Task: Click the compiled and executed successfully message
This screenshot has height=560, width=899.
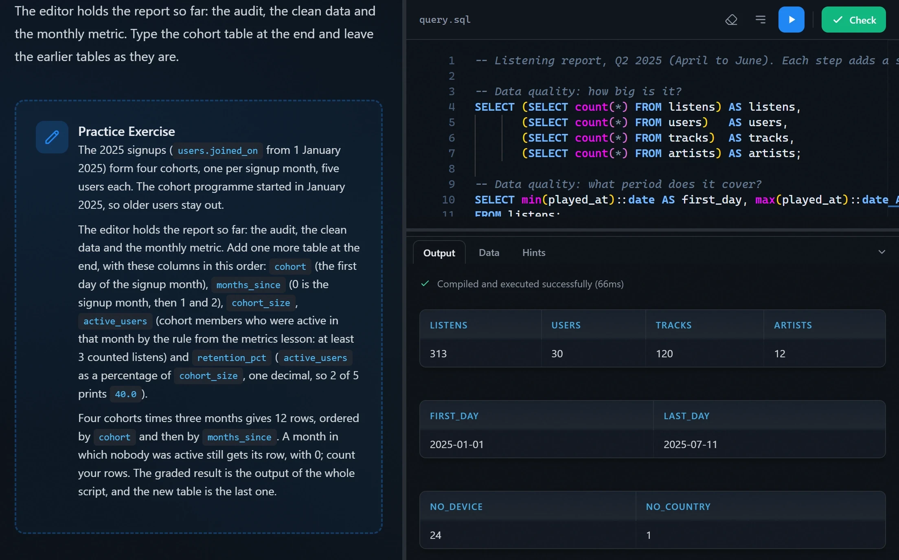Action: 530,284
